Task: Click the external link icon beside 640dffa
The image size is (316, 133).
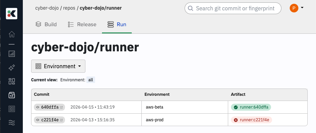Action: 62,108
